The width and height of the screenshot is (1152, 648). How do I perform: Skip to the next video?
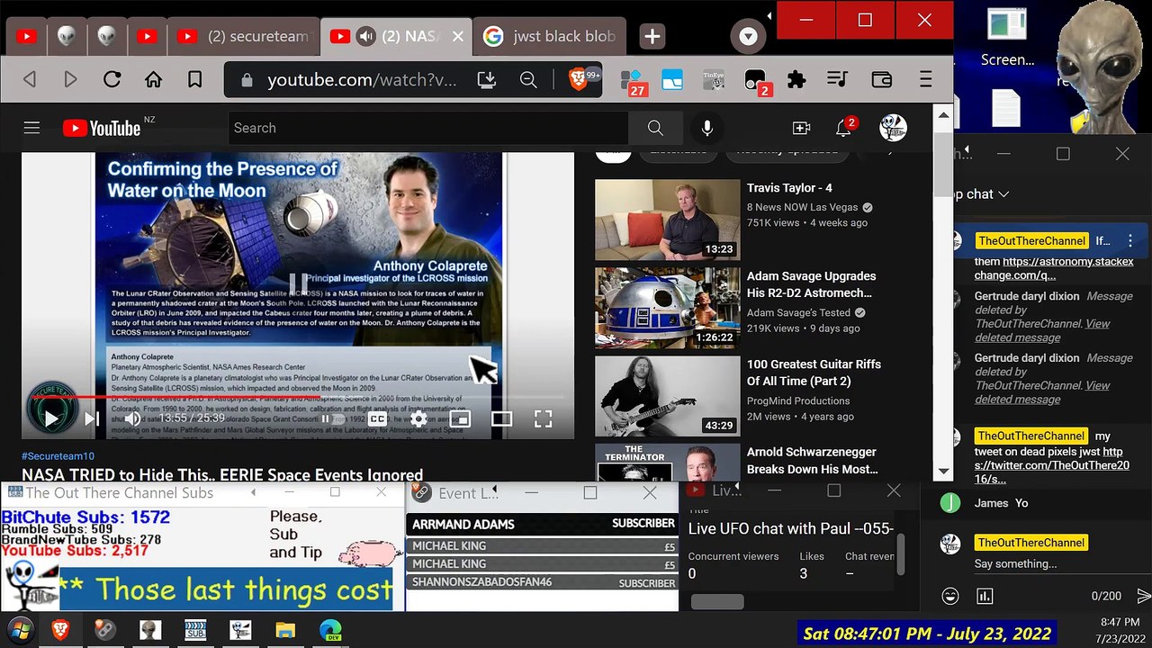pos(91,418)
